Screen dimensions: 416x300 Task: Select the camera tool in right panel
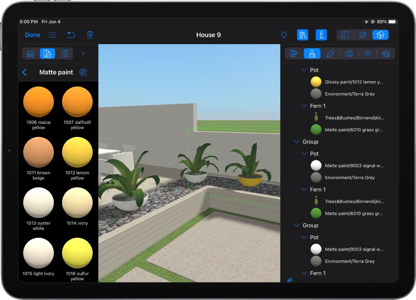coord(349,53)
